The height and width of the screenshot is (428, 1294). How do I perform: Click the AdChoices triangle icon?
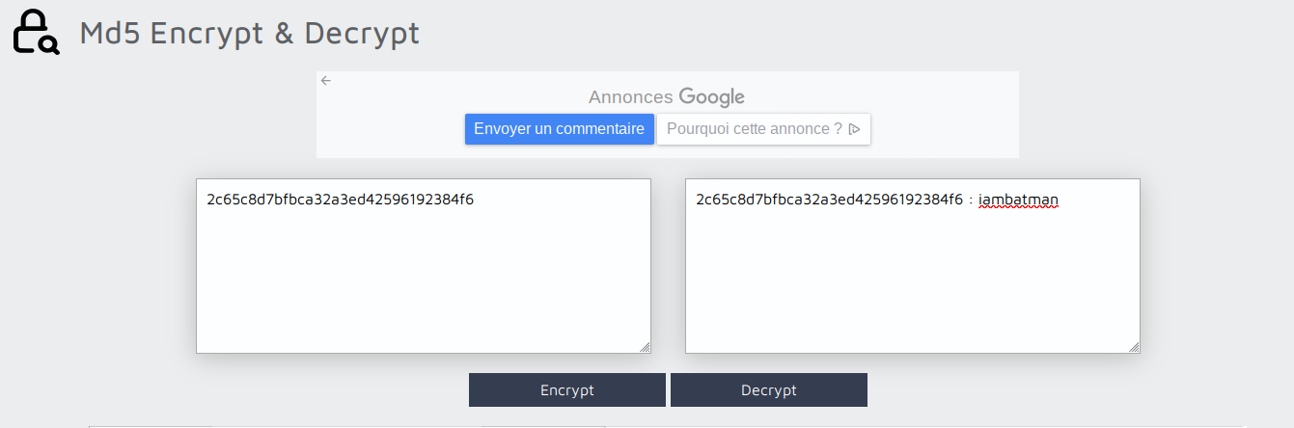click(855, 129)
